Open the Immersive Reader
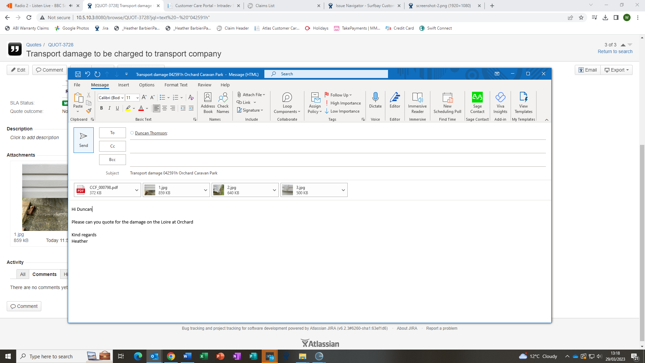Screen dimensions: 645x363 [x=417, y=103]
